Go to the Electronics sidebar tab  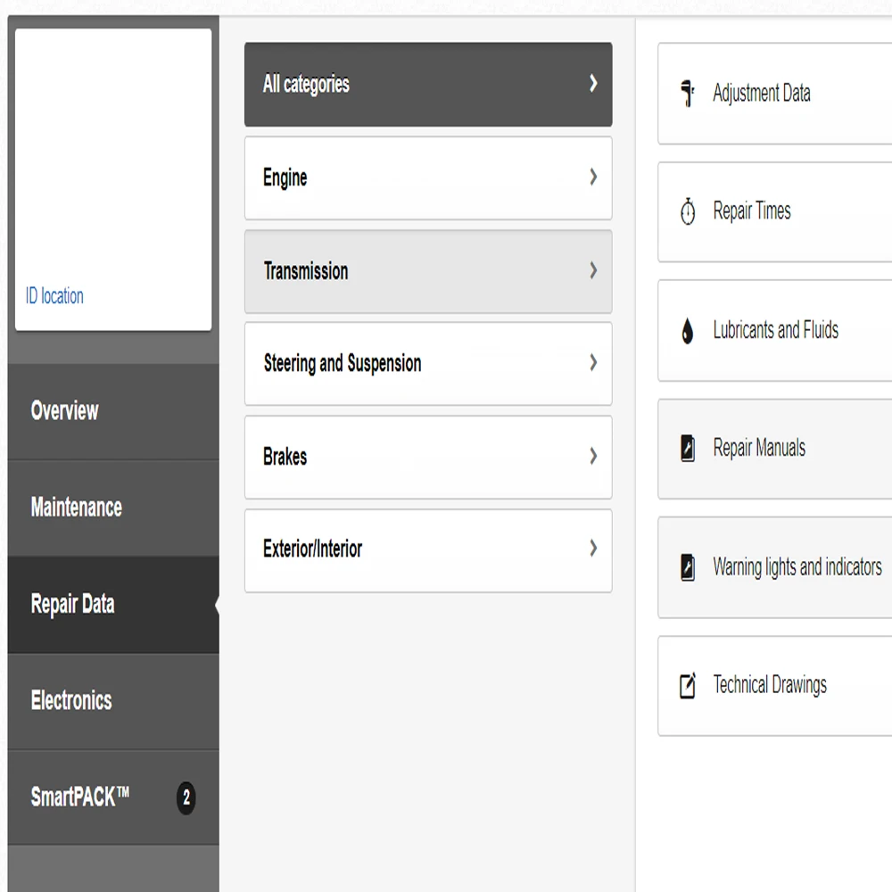click(71, 700)
